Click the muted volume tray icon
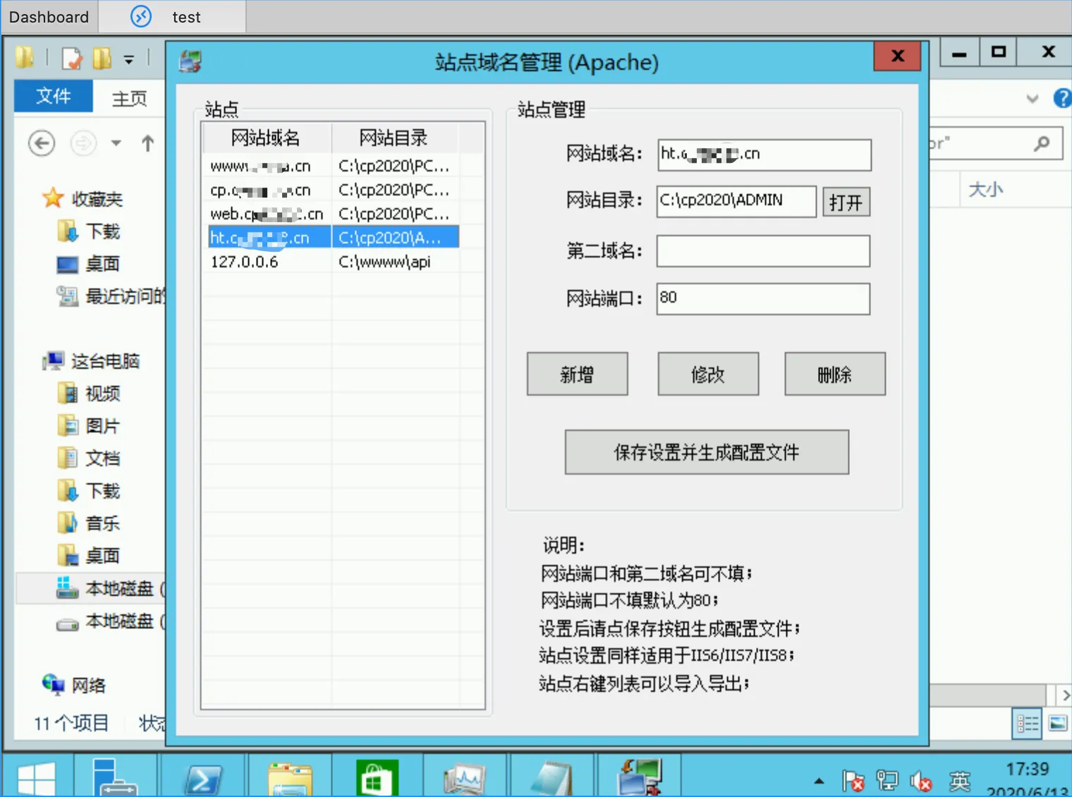 pyautogui.click(x=921, y=781)
